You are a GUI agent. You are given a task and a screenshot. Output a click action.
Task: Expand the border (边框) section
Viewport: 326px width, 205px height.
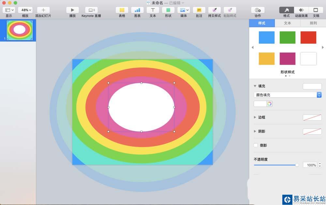(255, 117)
